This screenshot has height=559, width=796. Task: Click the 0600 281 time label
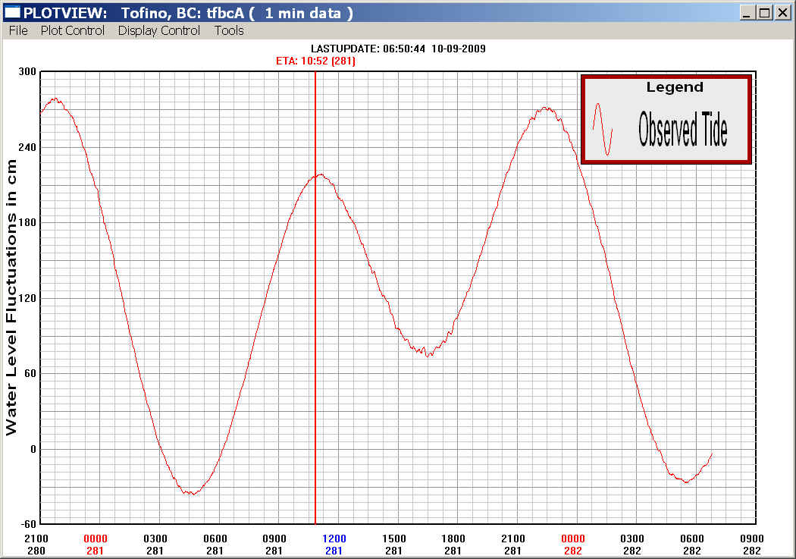click(215, 545)
